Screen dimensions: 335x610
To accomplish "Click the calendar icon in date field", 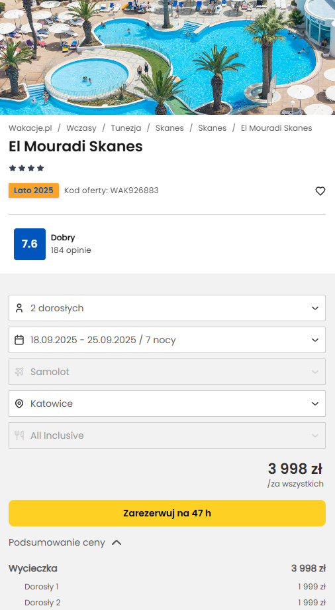I will pyautogui.click(x=19, y=340).
